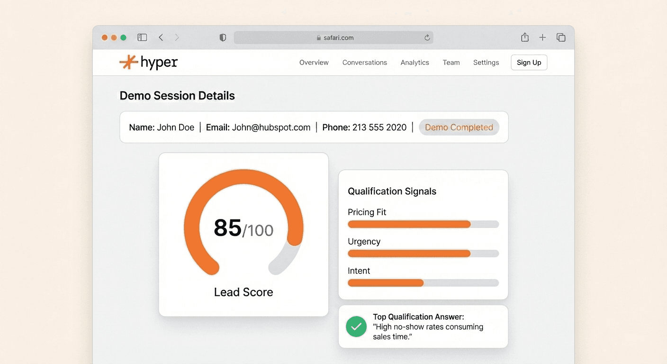Click the Name: John Doe text
This screenshot has width=667, height=364.
(162, 127)
